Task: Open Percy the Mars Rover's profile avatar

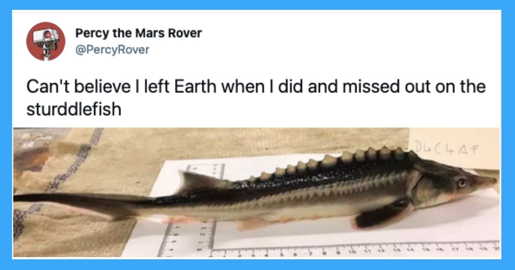Action: 45,41
